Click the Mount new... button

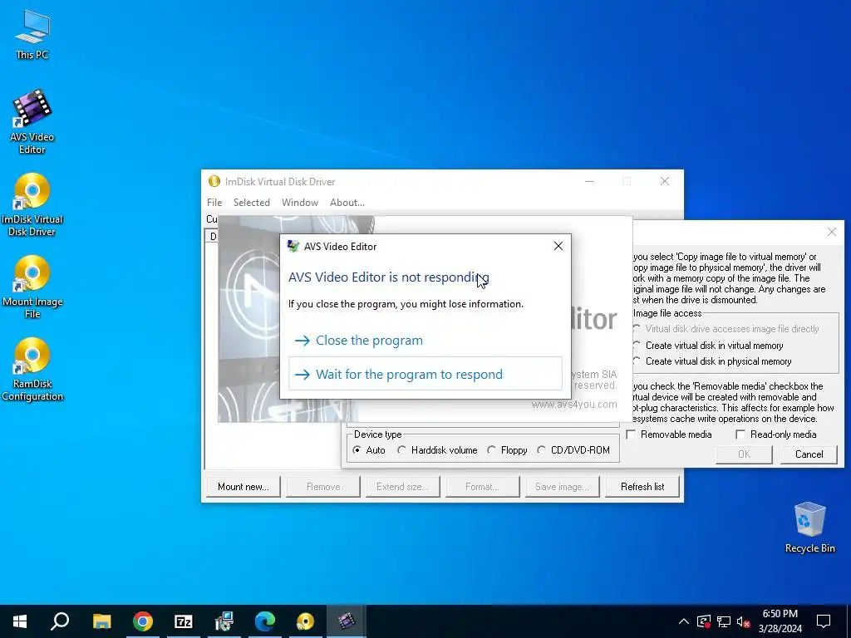coord(243,487)
